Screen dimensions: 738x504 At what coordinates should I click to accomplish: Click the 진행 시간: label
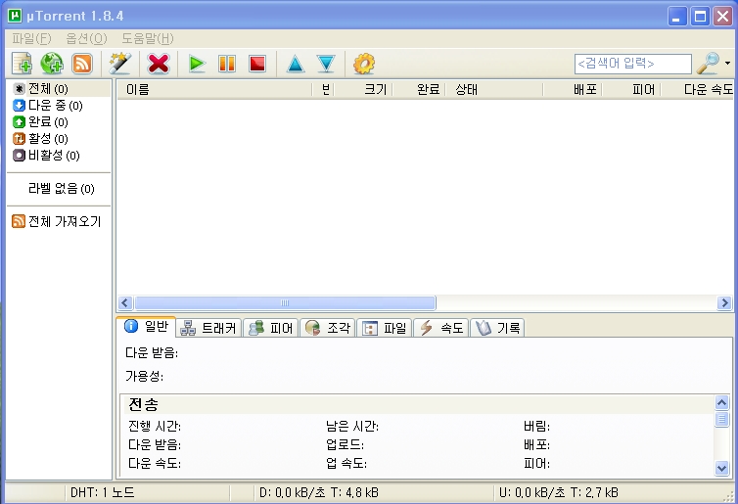click(155, 427)
